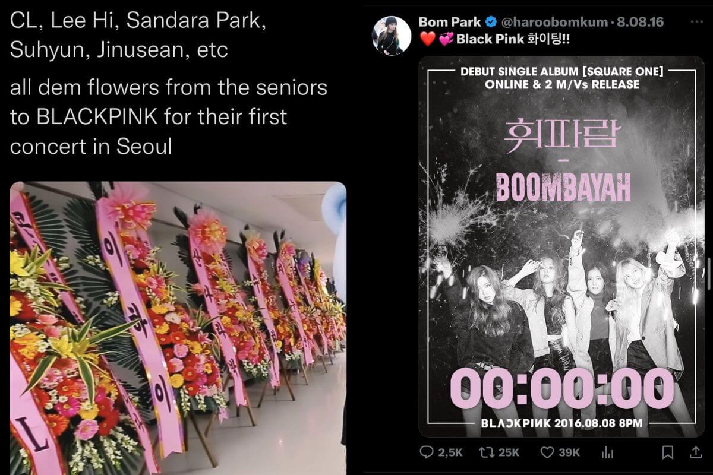
Task: Open the 8.08.16 tweet timestamp
Action: (639, 23)
